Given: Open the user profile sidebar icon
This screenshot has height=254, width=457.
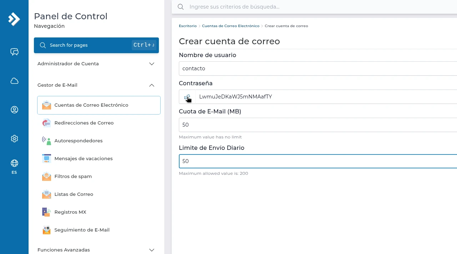Looking at the screenshot, I should 14,110.
